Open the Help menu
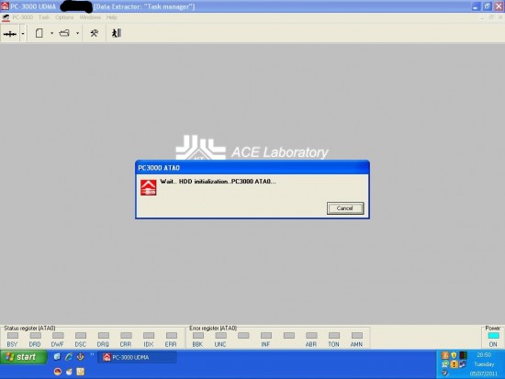The width and height of the screenshot is (505, 379). pyautogui.click(x=112, y=17)
